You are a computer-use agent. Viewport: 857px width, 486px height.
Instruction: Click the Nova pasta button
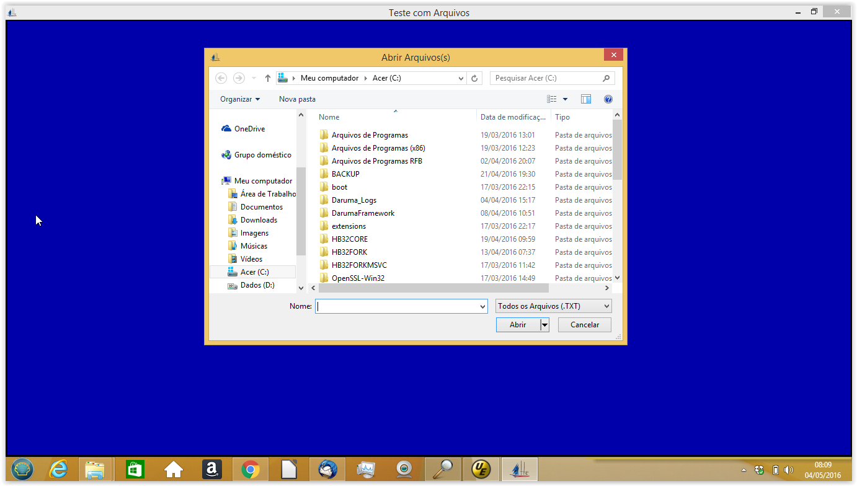tap(297, 99)
